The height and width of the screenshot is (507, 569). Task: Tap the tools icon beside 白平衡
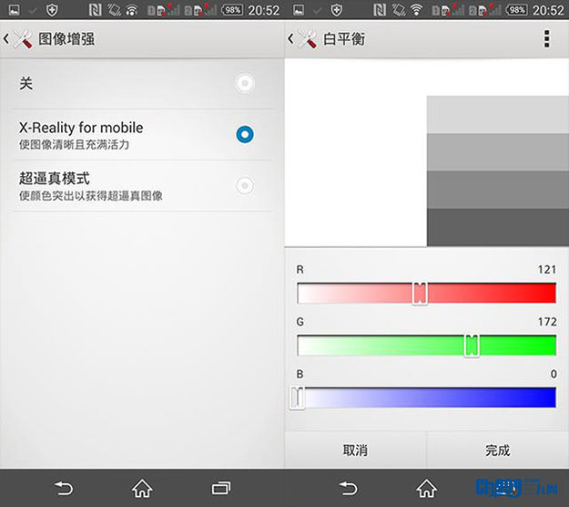[x=308, y=39]
